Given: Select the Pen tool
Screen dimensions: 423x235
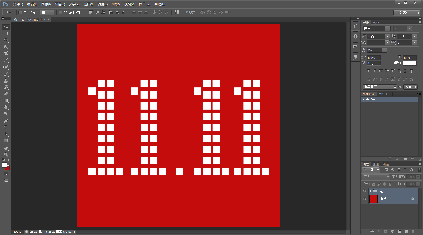Looking at the screenshot, I should (x=6, y=121).
